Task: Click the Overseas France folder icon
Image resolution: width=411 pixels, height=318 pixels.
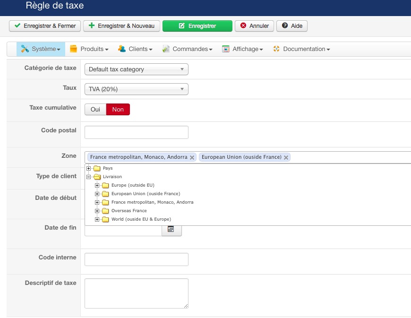Action: [105, 211]
